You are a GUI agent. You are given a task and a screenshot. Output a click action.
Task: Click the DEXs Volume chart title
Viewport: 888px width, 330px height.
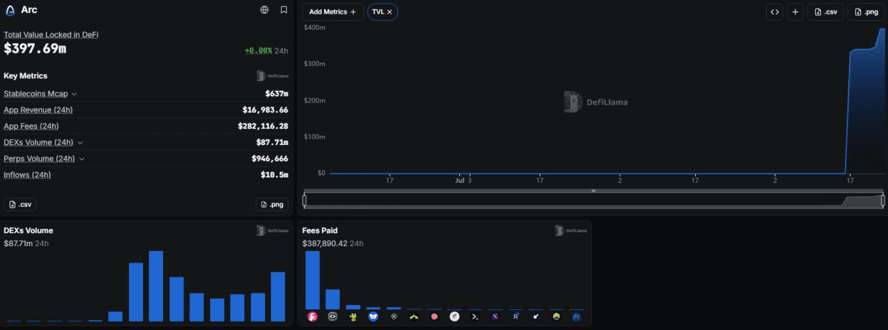point(28,230)
